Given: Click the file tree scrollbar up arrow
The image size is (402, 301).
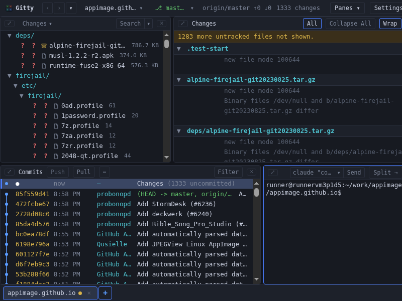Looking at the screenshot, I should tap(167, 35).
